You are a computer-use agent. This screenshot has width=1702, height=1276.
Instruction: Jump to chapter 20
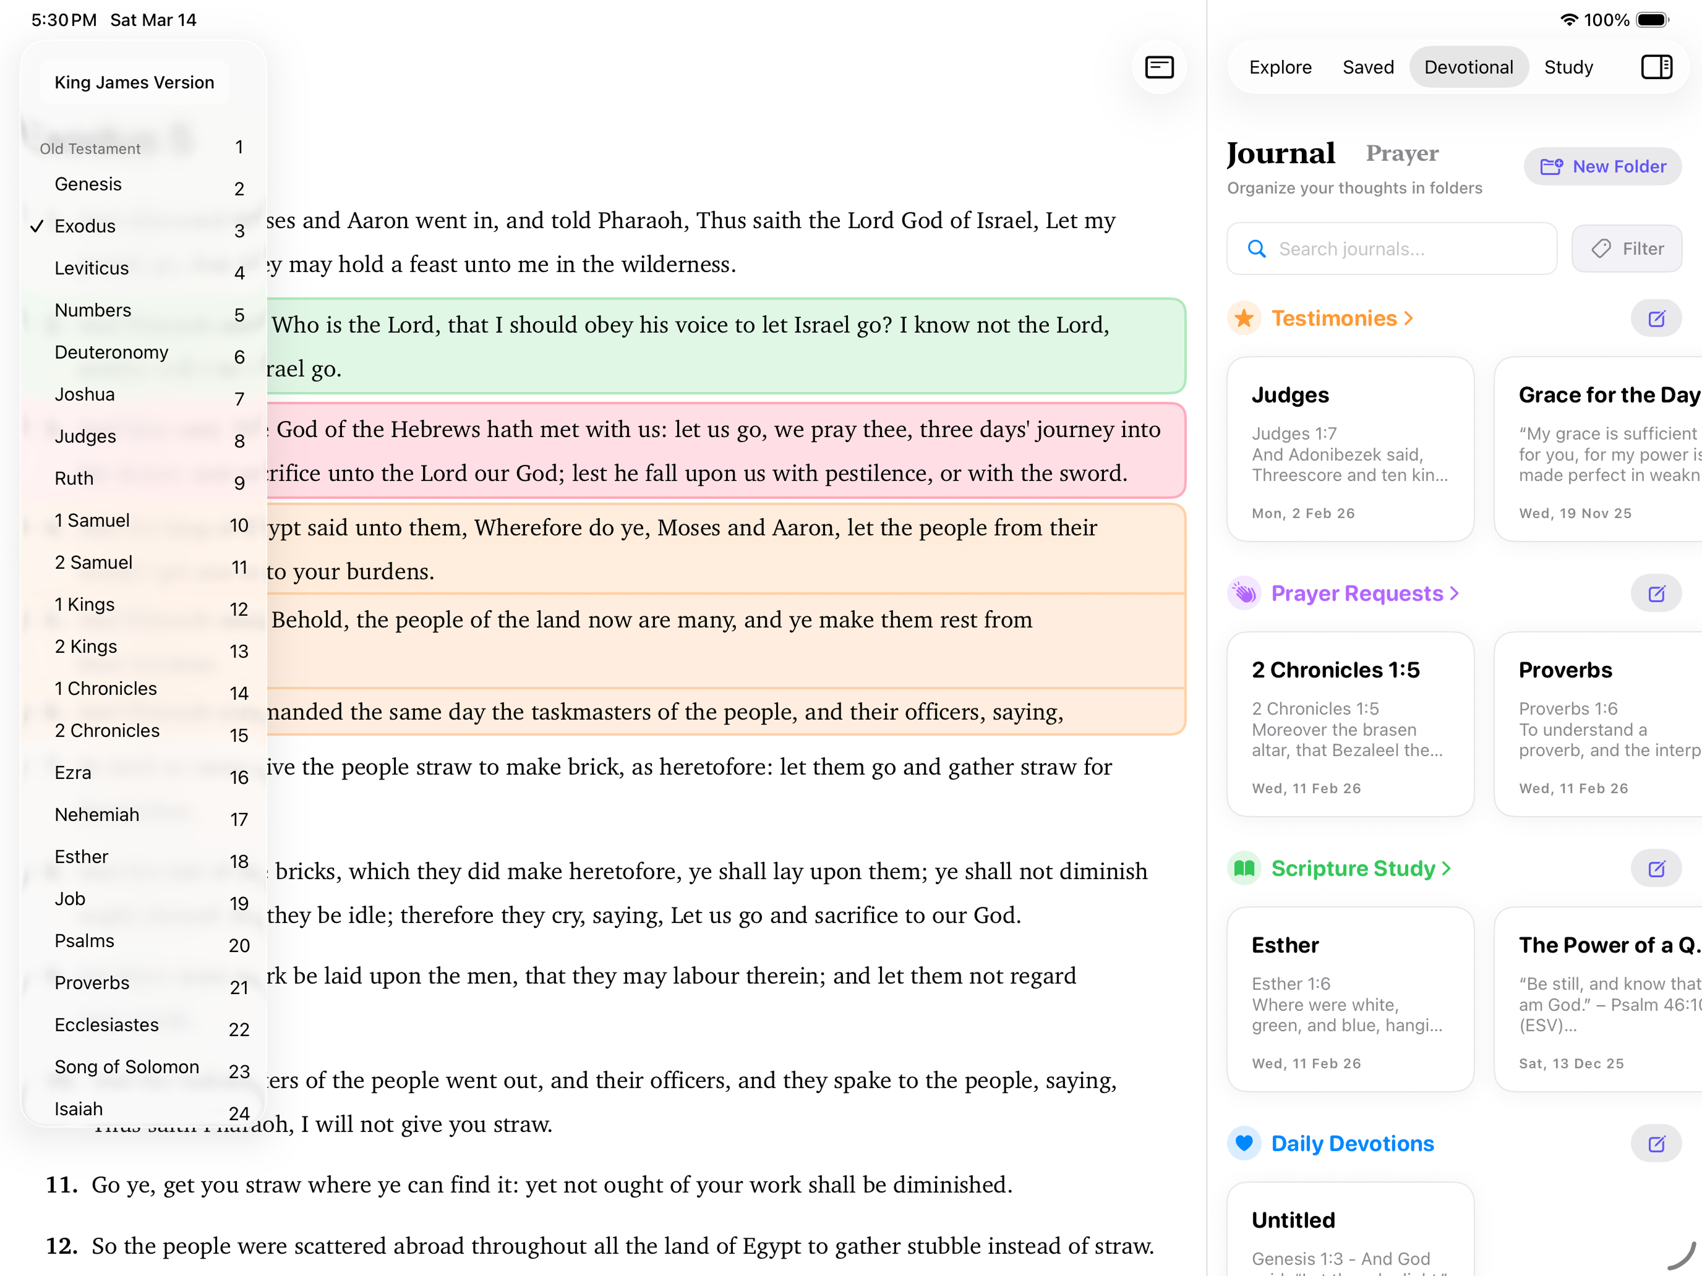point(239,945)
